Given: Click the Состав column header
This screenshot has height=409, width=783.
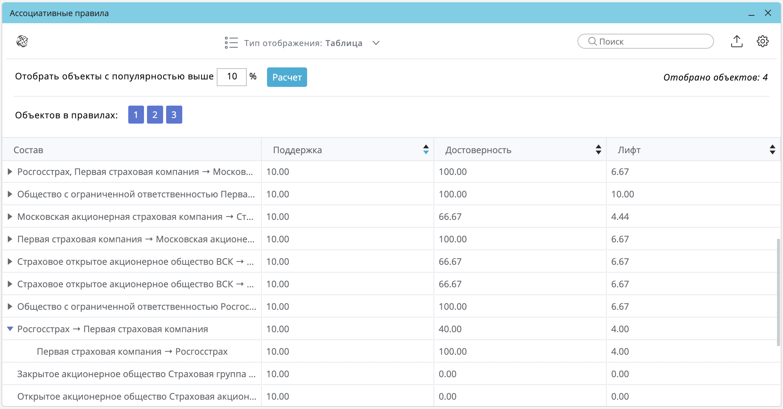Looking at the screenshot, I should 28,150.
